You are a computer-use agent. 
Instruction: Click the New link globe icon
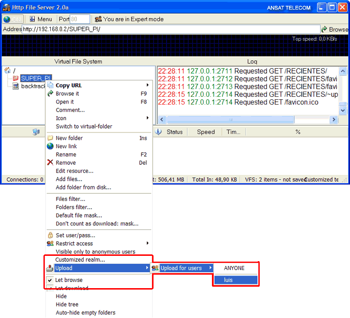pyautogui.click(x=50, y=146)
